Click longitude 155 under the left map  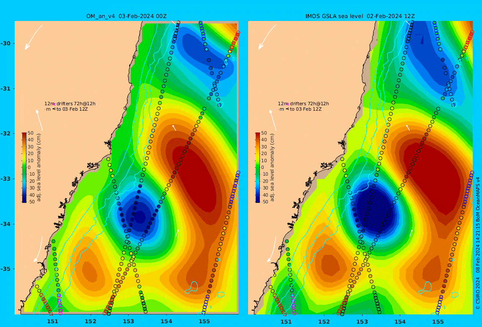(205, 322)
